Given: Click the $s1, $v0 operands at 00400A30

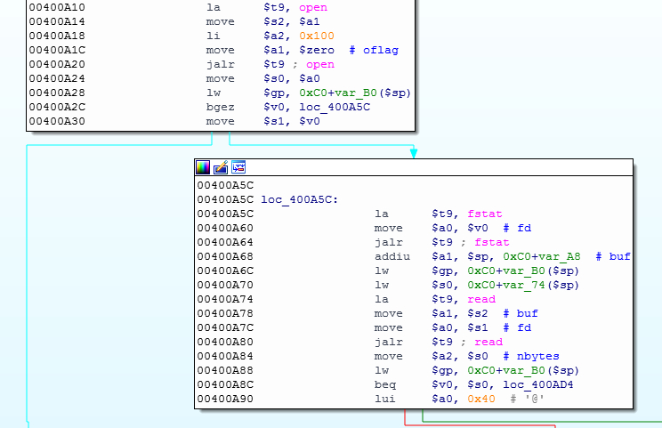Looking at the screenshot, I should (292, 121).
